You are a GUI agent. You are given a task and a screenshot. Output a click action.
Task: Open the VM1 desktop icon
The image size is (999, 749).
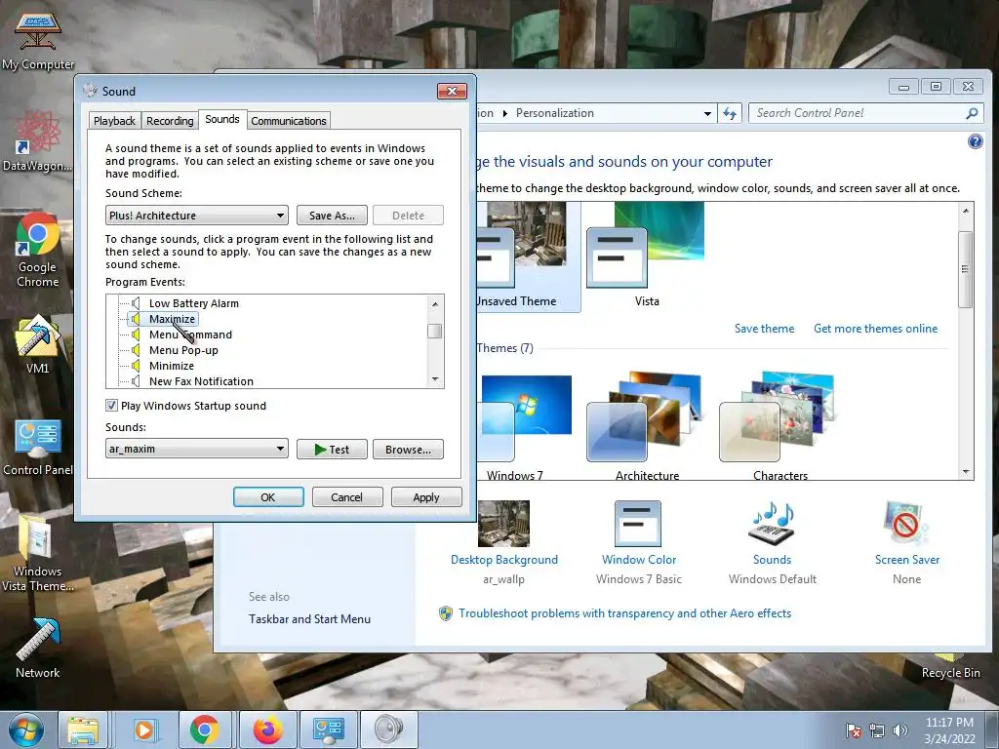(x=38, y=344)
